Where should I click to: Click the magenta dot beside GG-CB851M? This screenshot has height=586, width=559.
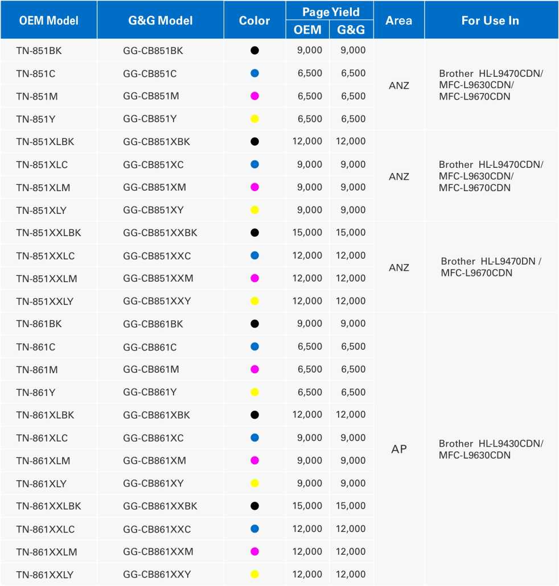(x=254, y=96)
